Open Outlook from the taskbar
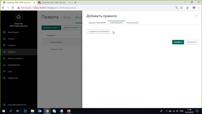Screen dimensions: 202x114 point(40,111)
